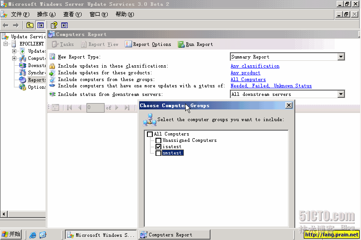361x240 pixels.
Task: Check the All Computers checkbox
Action: tap(150, 134)
